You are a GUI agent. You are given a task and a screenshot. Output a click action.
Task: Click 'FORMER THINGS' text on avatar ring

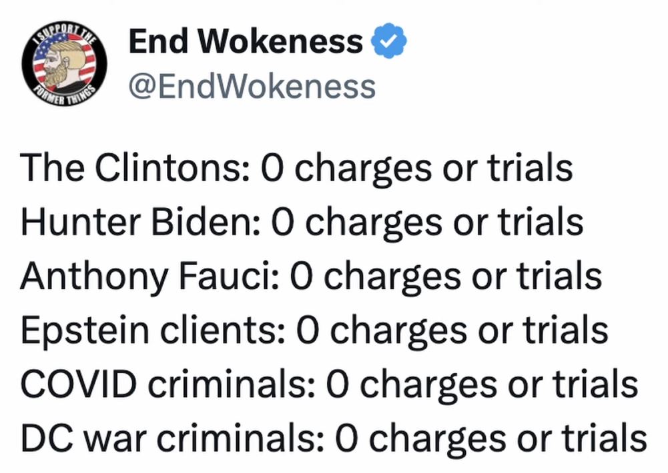point(63,95)
